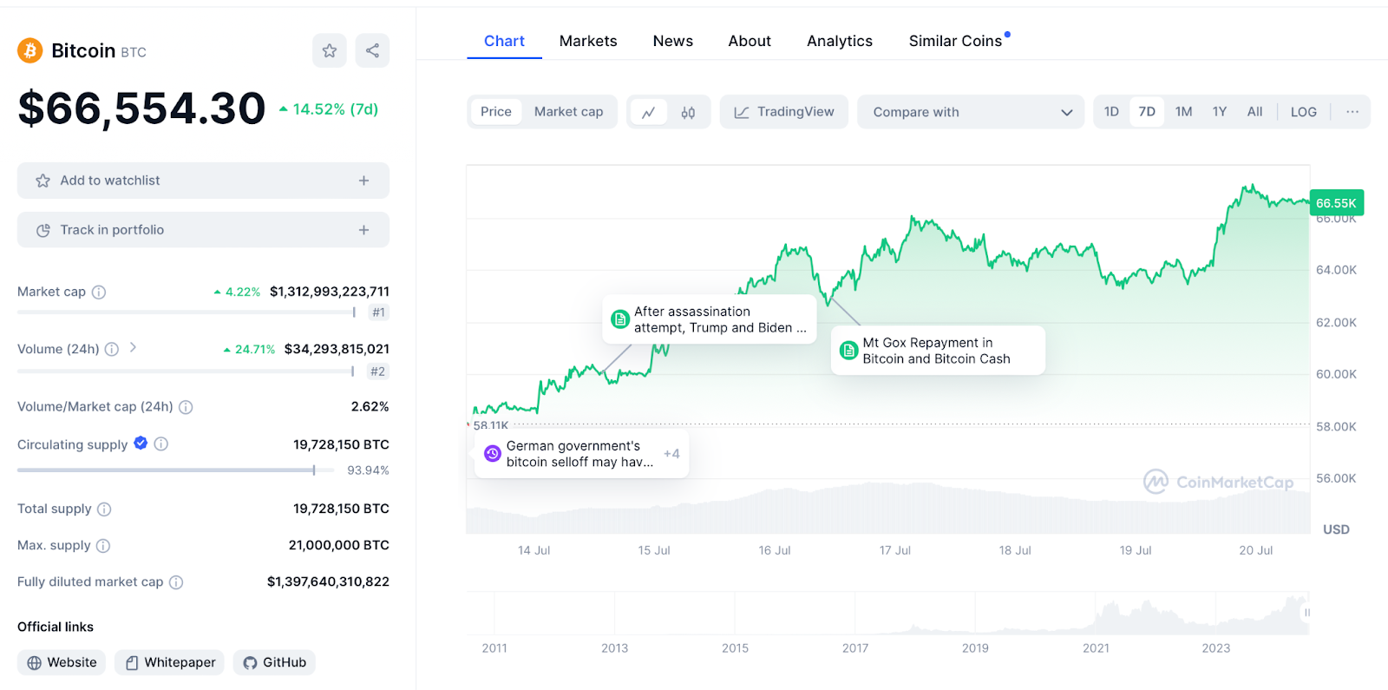The height and width of the screenshot is (690, 1388).
Task: Open the German government's bitcoin selloff card
Action: tap(581, 453)
